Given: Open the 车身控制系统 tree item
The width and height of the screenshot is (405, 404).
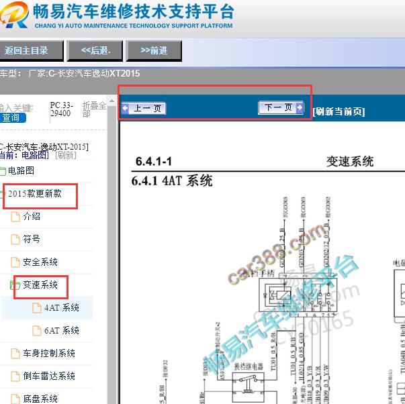Looking at the screenshot, I should tap(49, 353).
